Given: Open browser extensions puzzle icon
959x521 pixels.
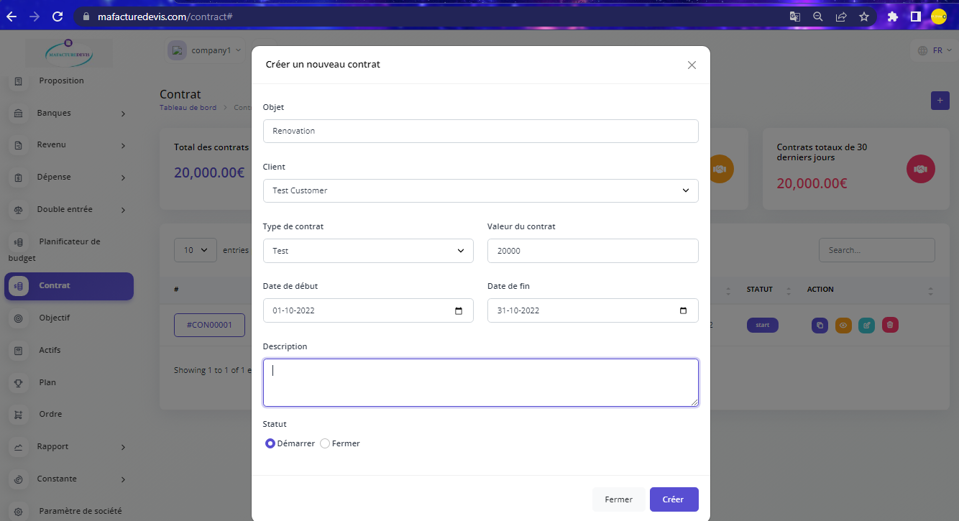Looking at the screenshot, I should point(892,16).
